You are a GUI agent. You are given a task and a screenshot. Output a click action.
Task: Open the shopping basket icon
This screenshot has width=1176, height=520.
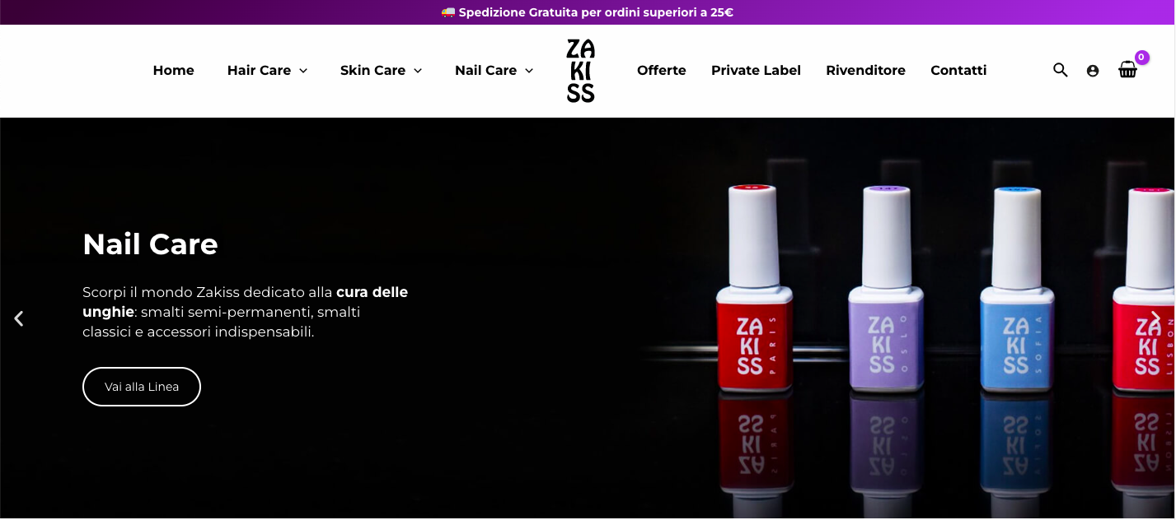coord(1127,70)
